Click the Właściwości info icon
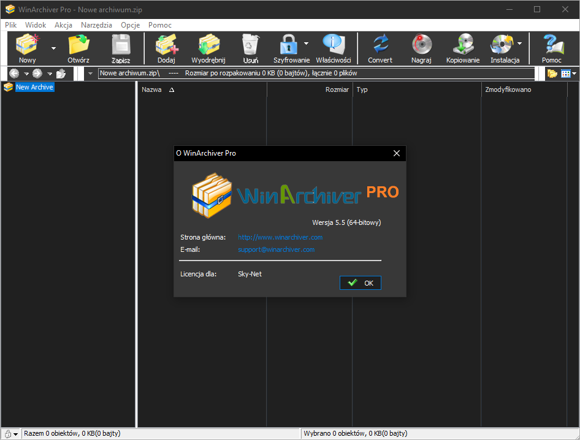The image size is (580, 440). pos(334,44)
